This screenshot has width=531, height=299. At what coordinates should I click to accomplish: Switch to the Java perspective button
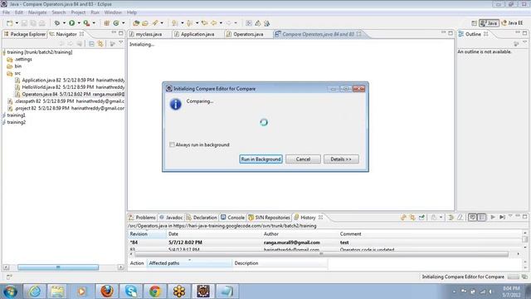pos(489,23)
